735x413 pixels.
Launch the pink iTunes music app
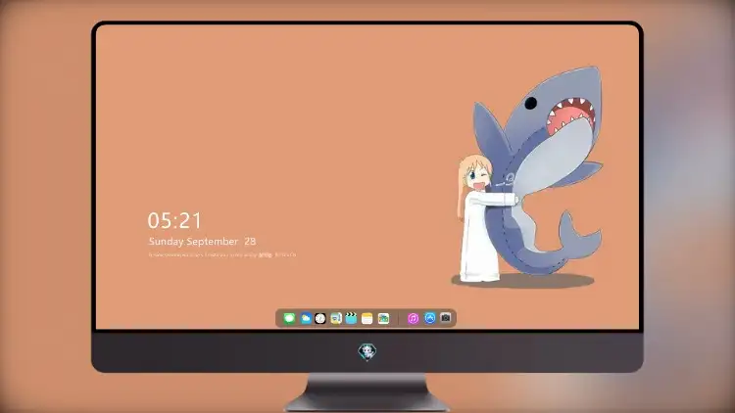click(x=413, y=318)
